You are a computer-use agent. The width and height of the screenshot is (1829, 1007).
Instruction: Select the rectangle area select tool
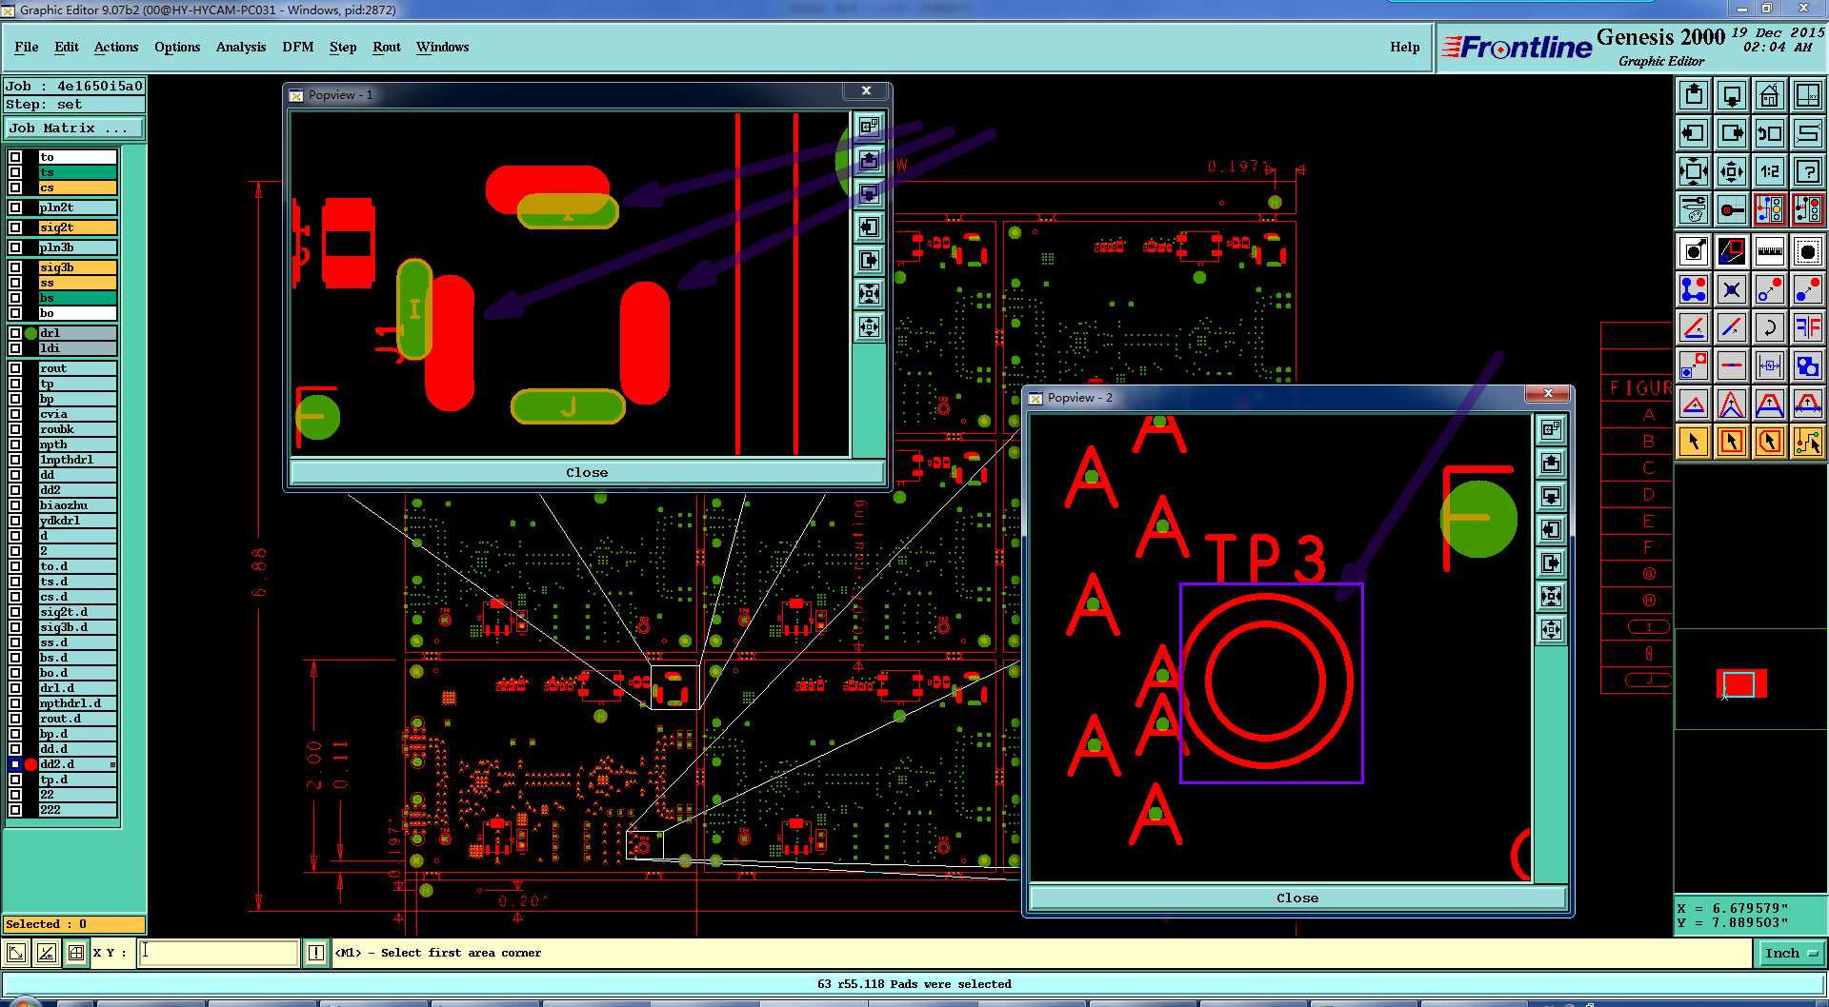point(1732,442)
